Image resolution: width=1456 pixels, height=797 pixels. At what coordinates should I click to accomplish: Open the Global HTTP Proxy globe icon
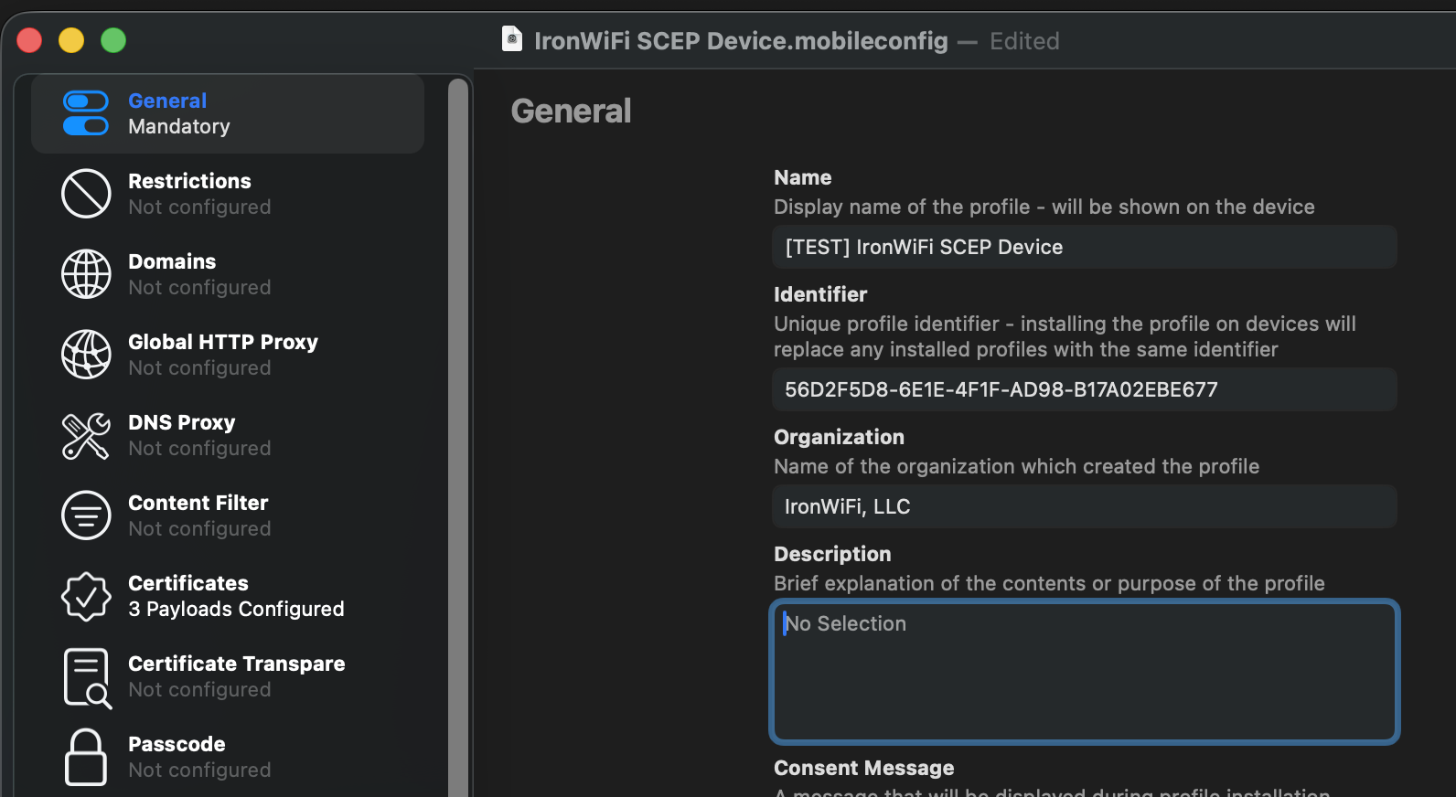[x=86, y=355]
